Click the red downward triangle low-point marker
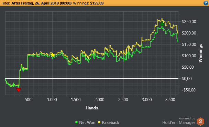 19,90
